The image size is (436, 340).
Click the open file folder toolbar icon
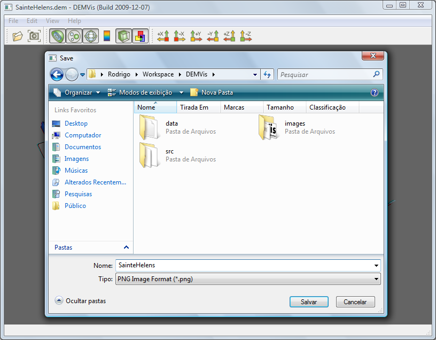click(x=18, y=36)
